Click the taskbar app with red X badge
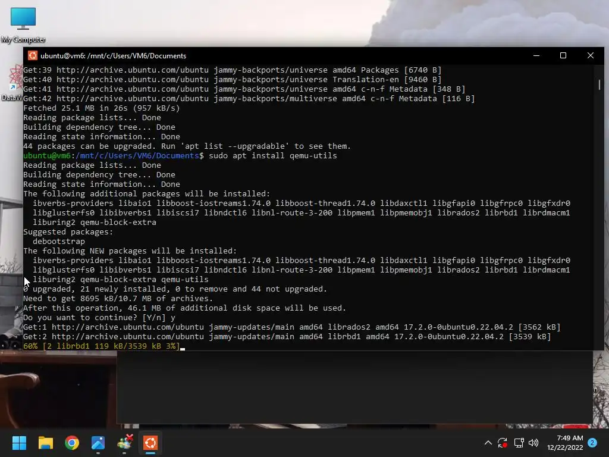Screen dimensions: 609x457 tap(125, 442)
